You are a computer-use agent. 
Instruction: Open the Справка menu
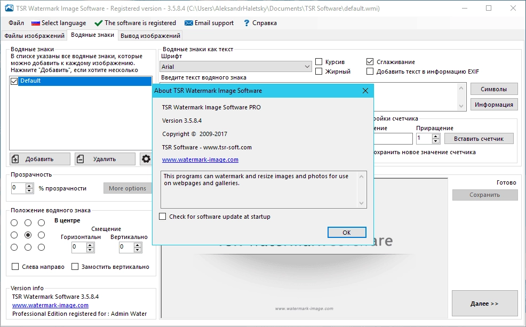(x=260, y=23)
